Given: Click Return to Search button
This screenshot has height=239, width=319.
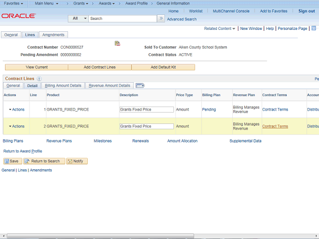Looking at the screenshot, I should 44,161.
